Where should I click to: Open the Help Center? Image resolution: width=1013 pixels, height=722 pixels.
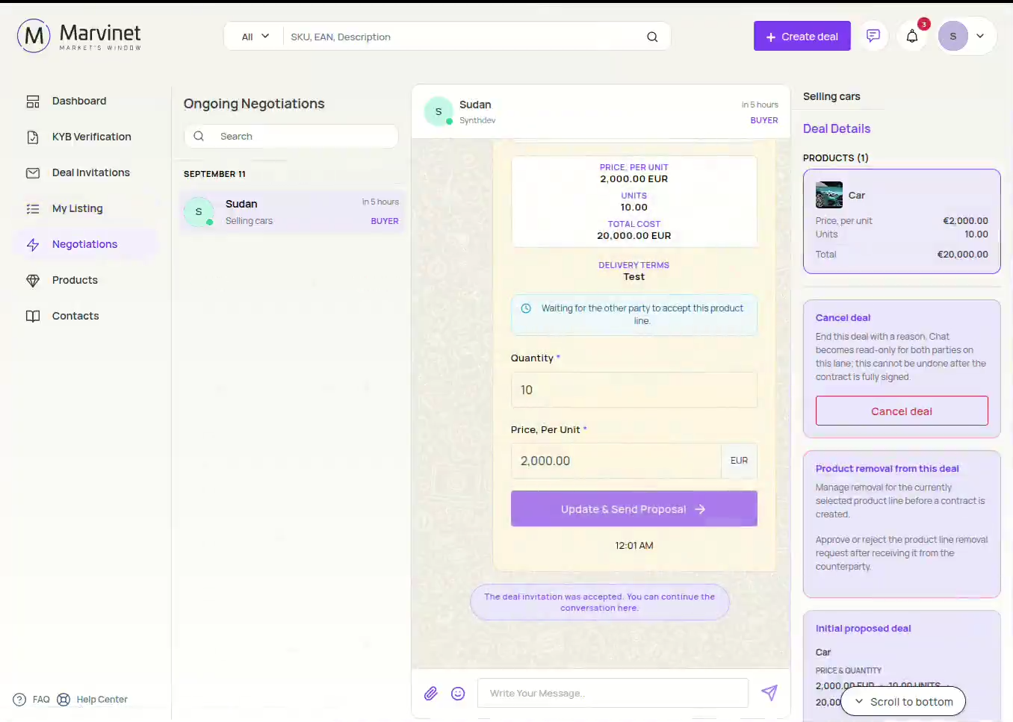(x=93, y=700)
